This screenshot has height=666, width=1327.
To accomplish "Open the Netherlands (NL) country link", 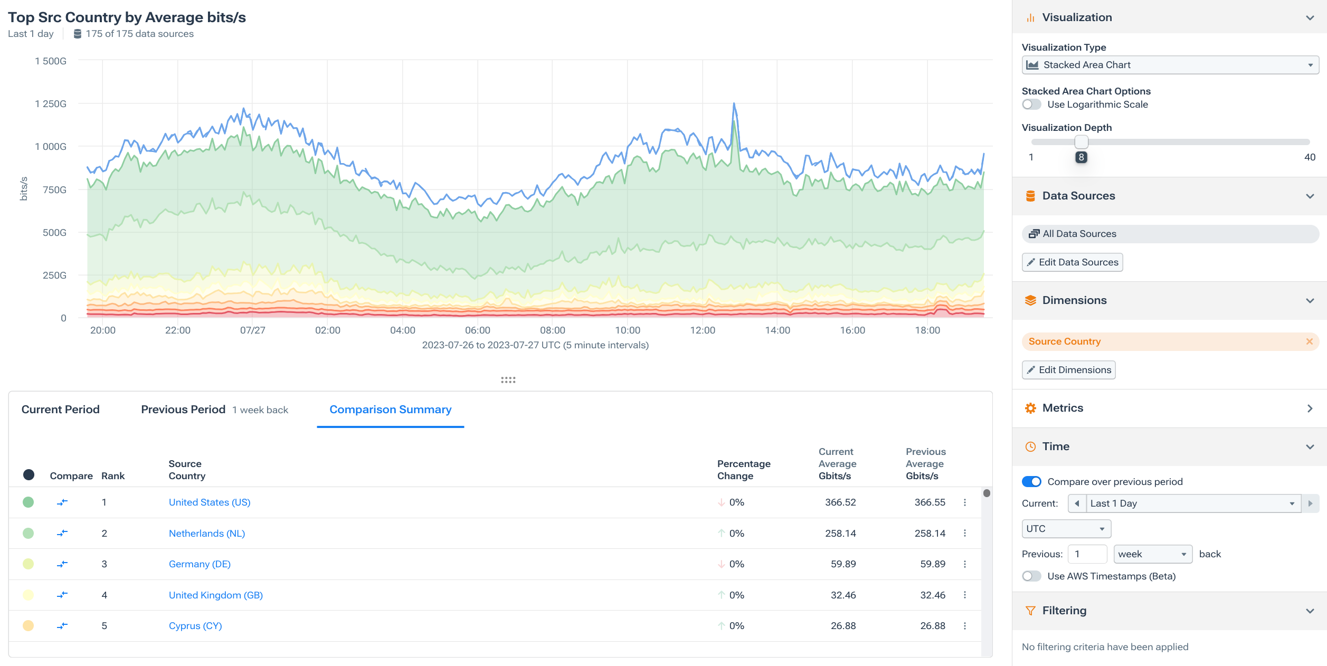I will point(206,533).
